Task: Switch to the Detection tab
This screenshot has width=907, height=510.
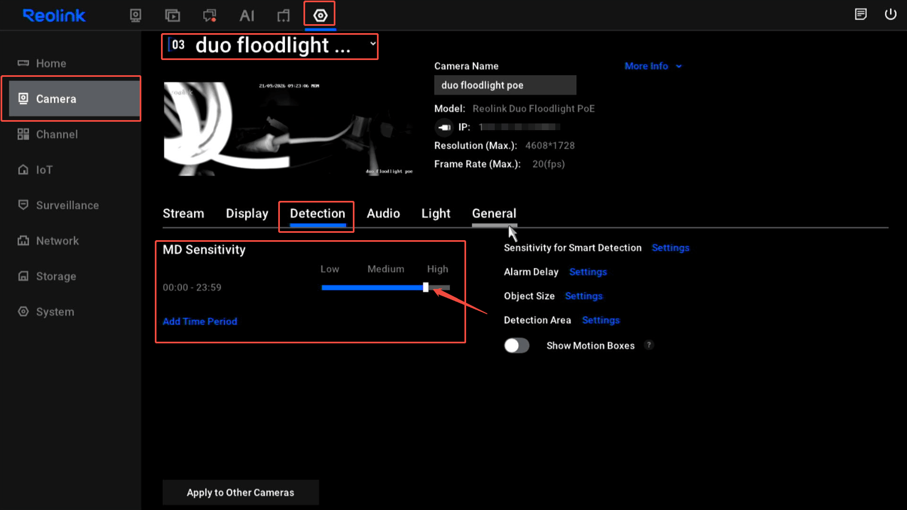Action: (x=317, y=214)
